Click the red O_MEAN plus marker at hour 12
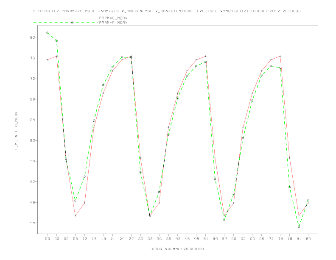Image resolution: width=336 pixels, height=260 pixels. [85, 203]
